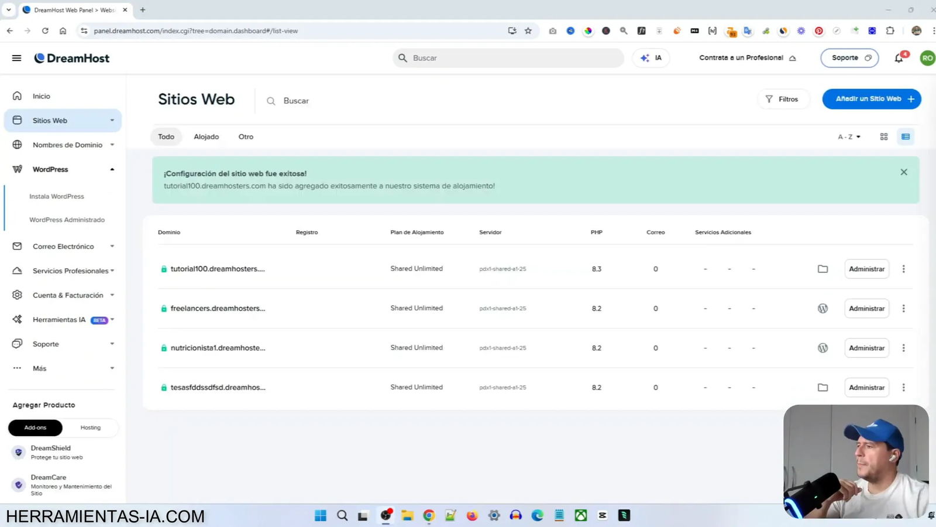The image size is (936, 527).
Task: Click the DreamShield shield icon
Action: coord(17,451)
